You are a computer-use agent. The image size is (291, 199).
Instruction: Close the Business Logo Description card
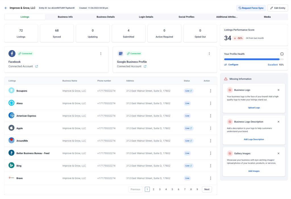click(x=278, y=122)
